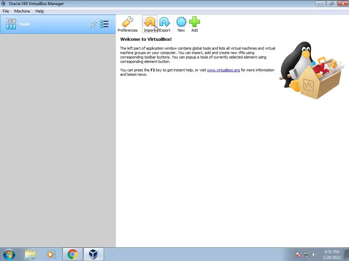349x261 pixels.
Task: Select the Tools item in left pane
Action: 58,24
